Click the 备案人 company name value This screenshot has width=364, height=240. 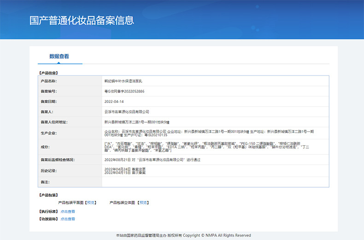click(x=127, y=112)
